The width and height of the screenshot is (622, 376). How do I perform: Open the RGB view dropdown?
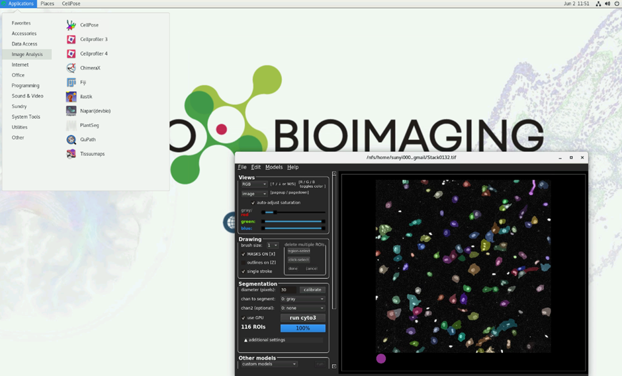pyautogui.click(x=254, y=184)
